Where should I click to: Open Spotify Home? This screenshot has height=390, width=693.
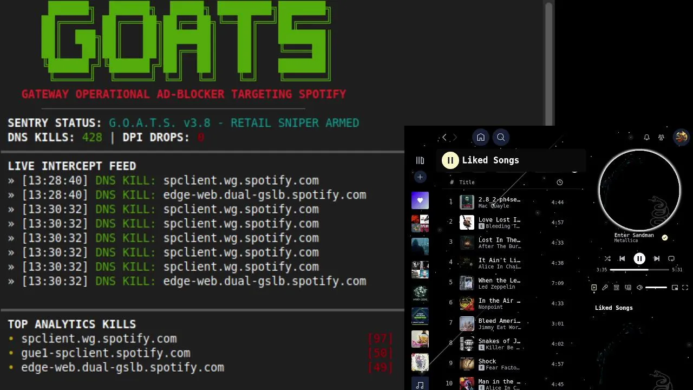coord(480,138)
